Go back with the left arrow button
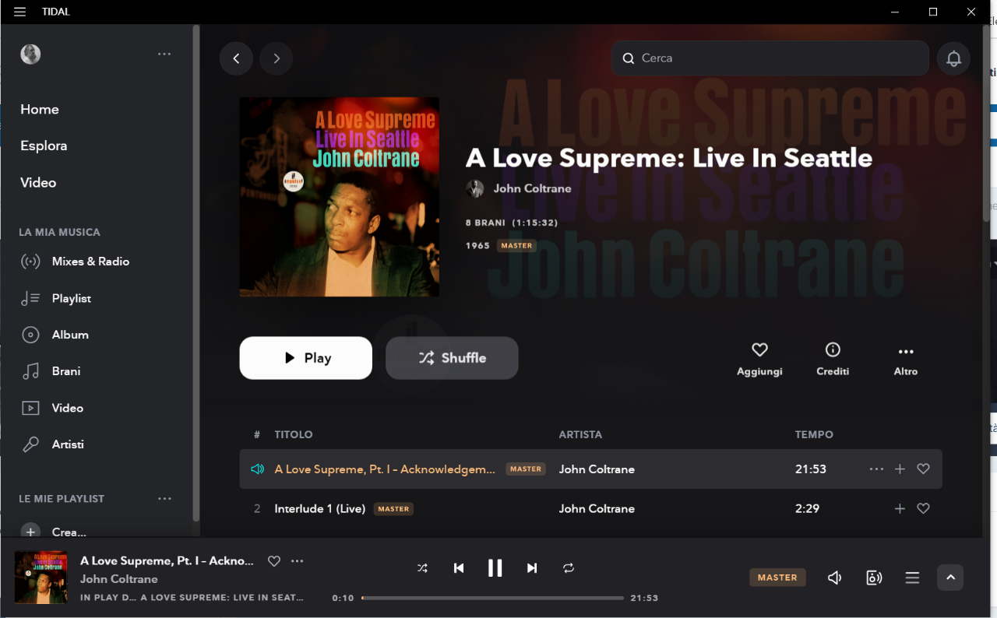 click(236, 58)
